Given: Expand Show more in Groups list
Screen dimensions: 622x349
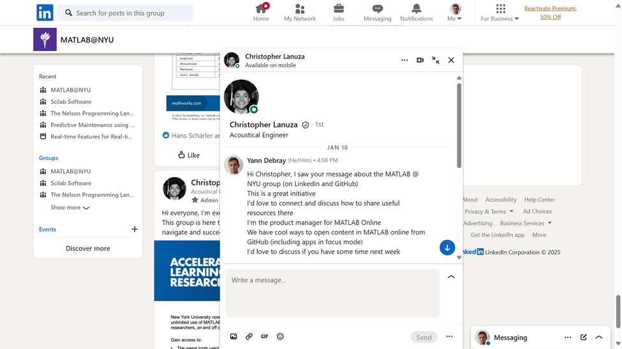Looking at the screenshot, I should 70,208.
